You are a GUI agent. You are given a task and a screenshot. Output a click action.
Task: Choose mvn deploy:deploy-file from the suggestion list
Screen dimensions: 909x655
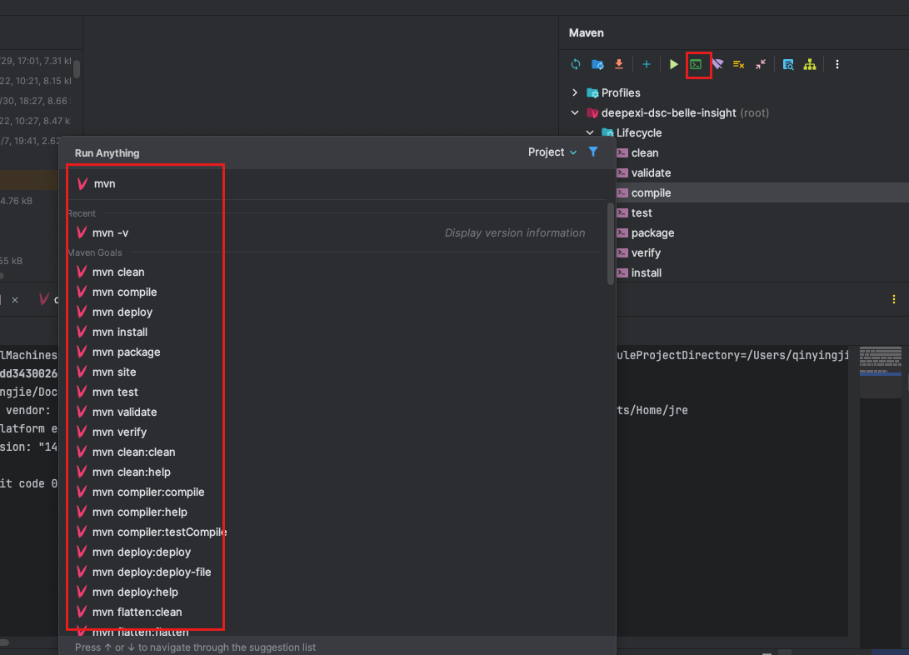pyautogui.click(x=152, y=572)
